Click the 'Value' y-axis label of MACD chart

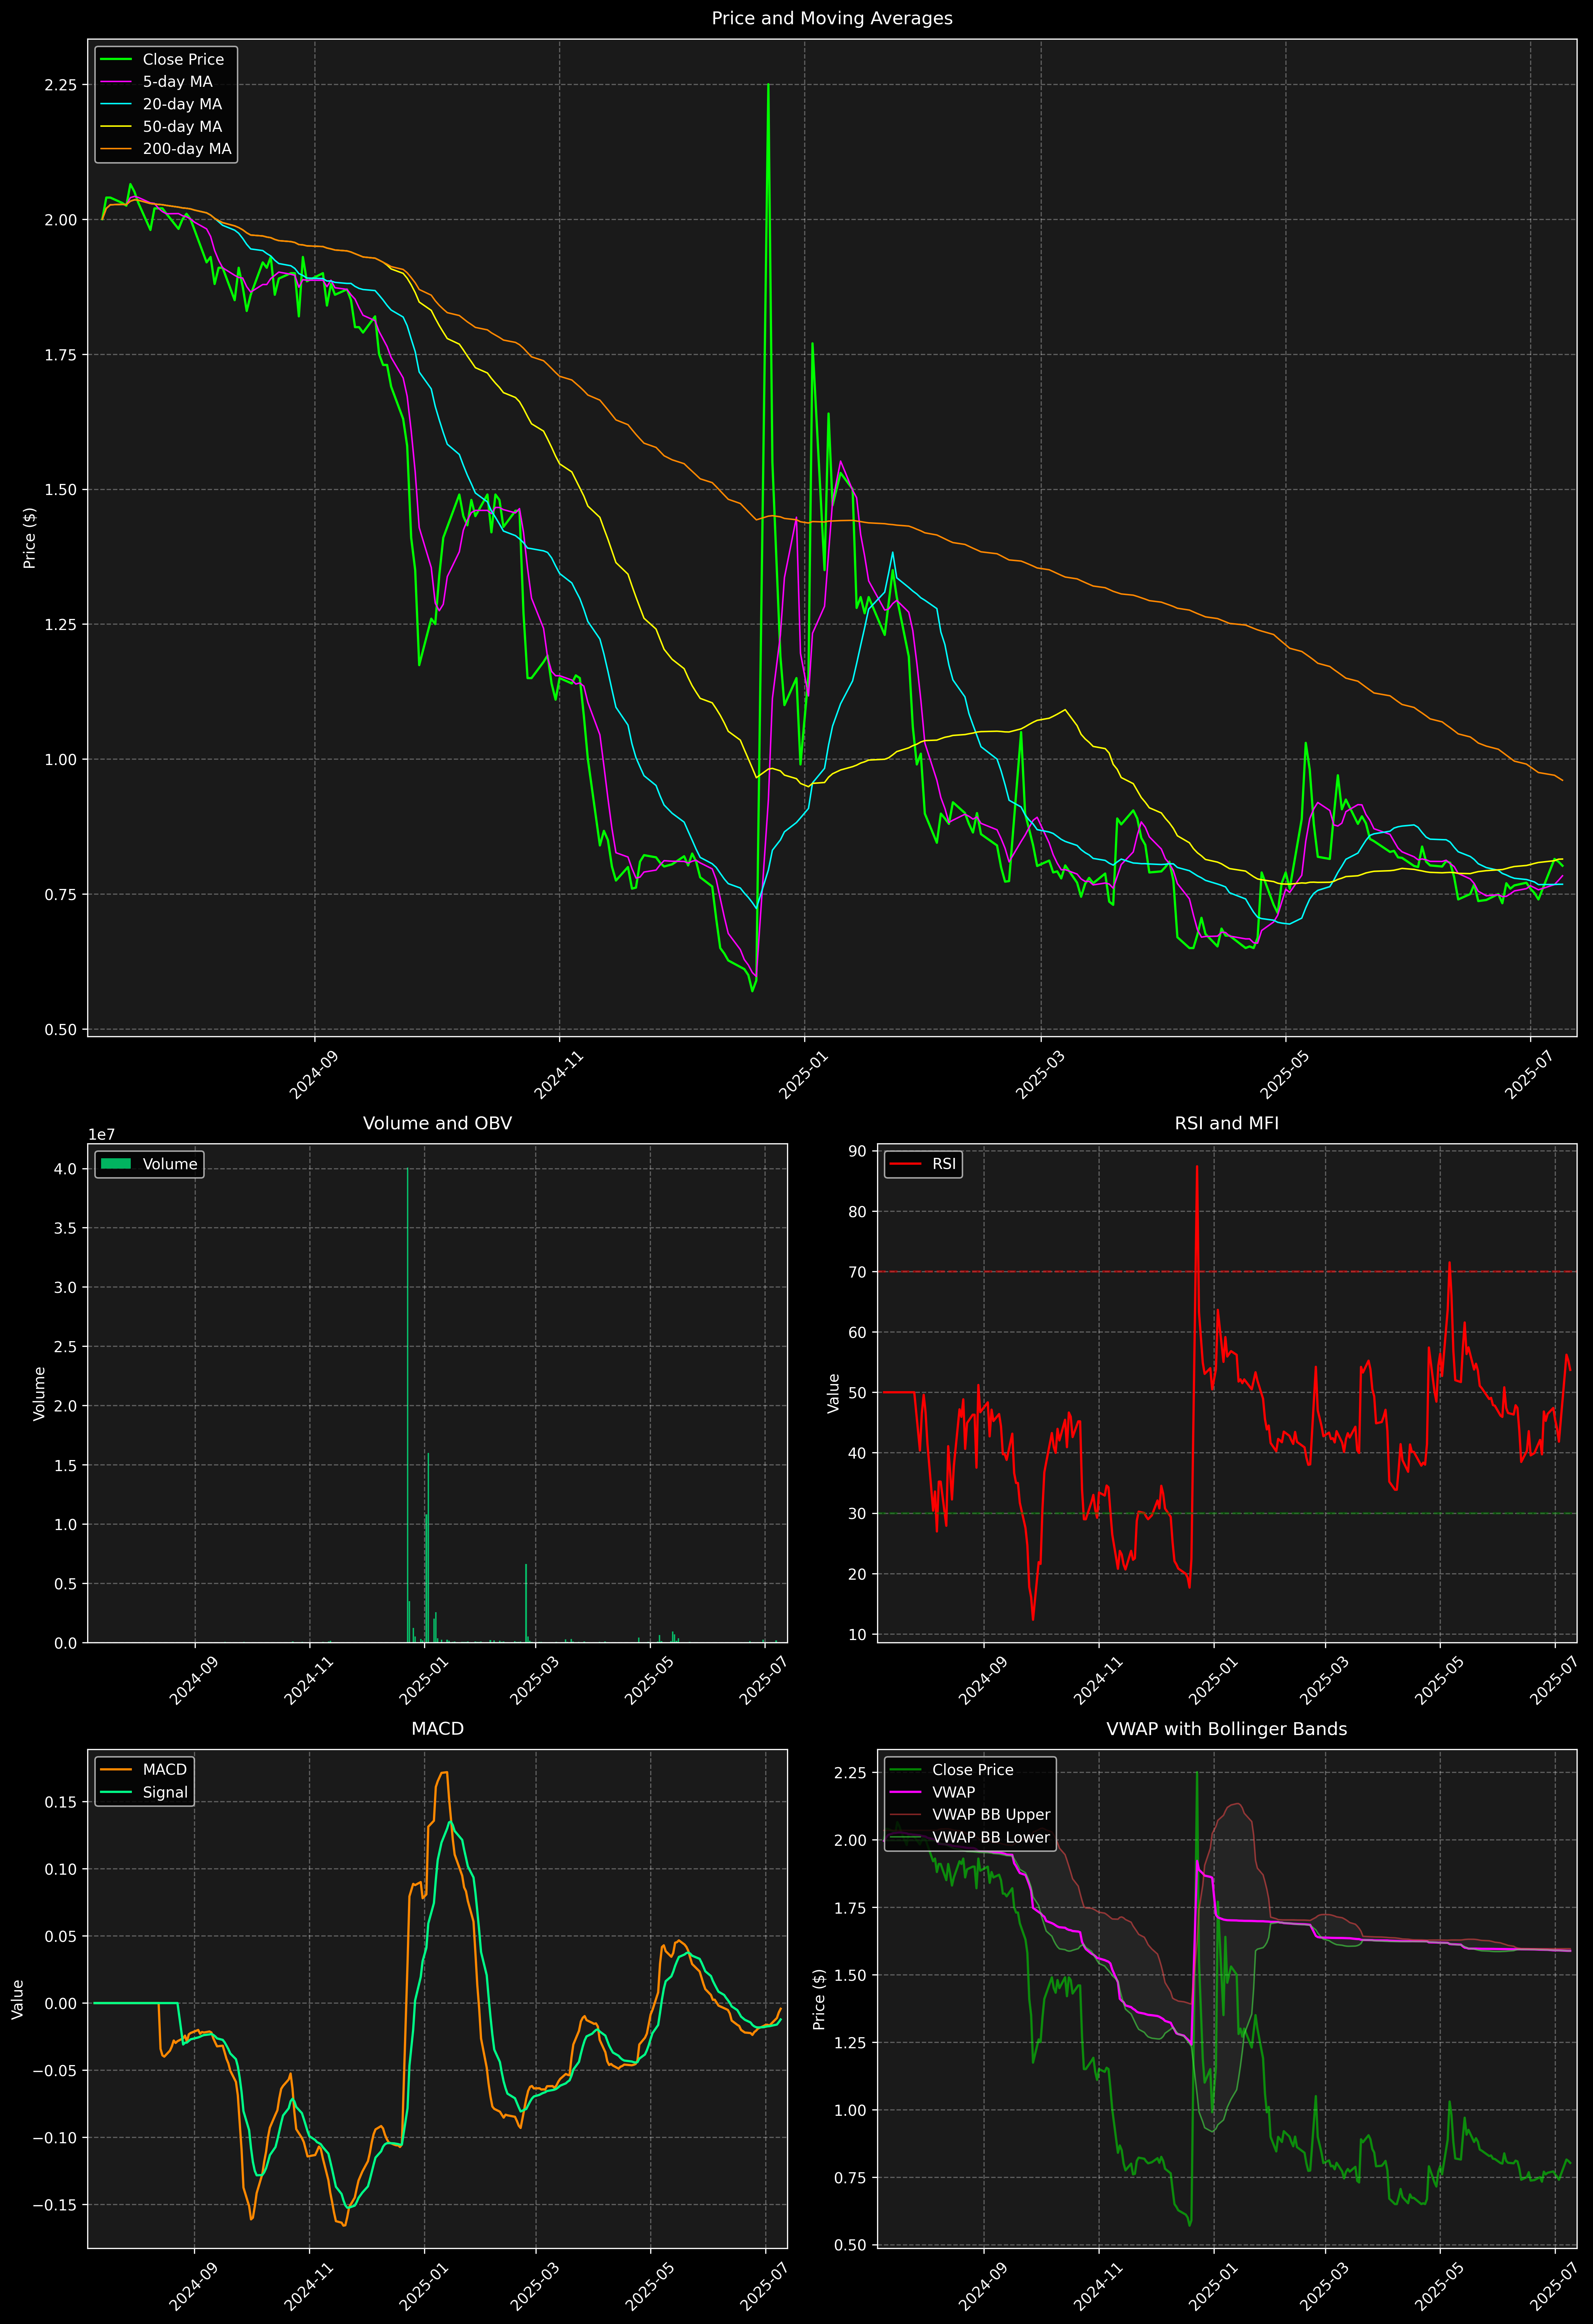pos(18,1999)
